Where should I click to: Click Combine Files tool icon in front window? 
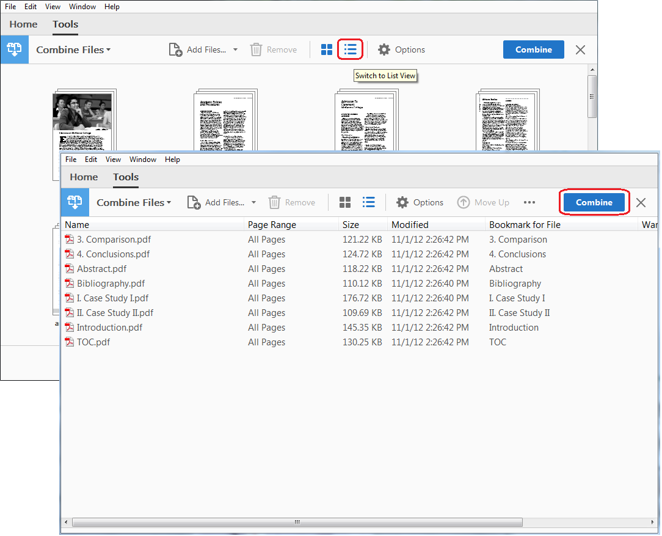tap(75, 202)
